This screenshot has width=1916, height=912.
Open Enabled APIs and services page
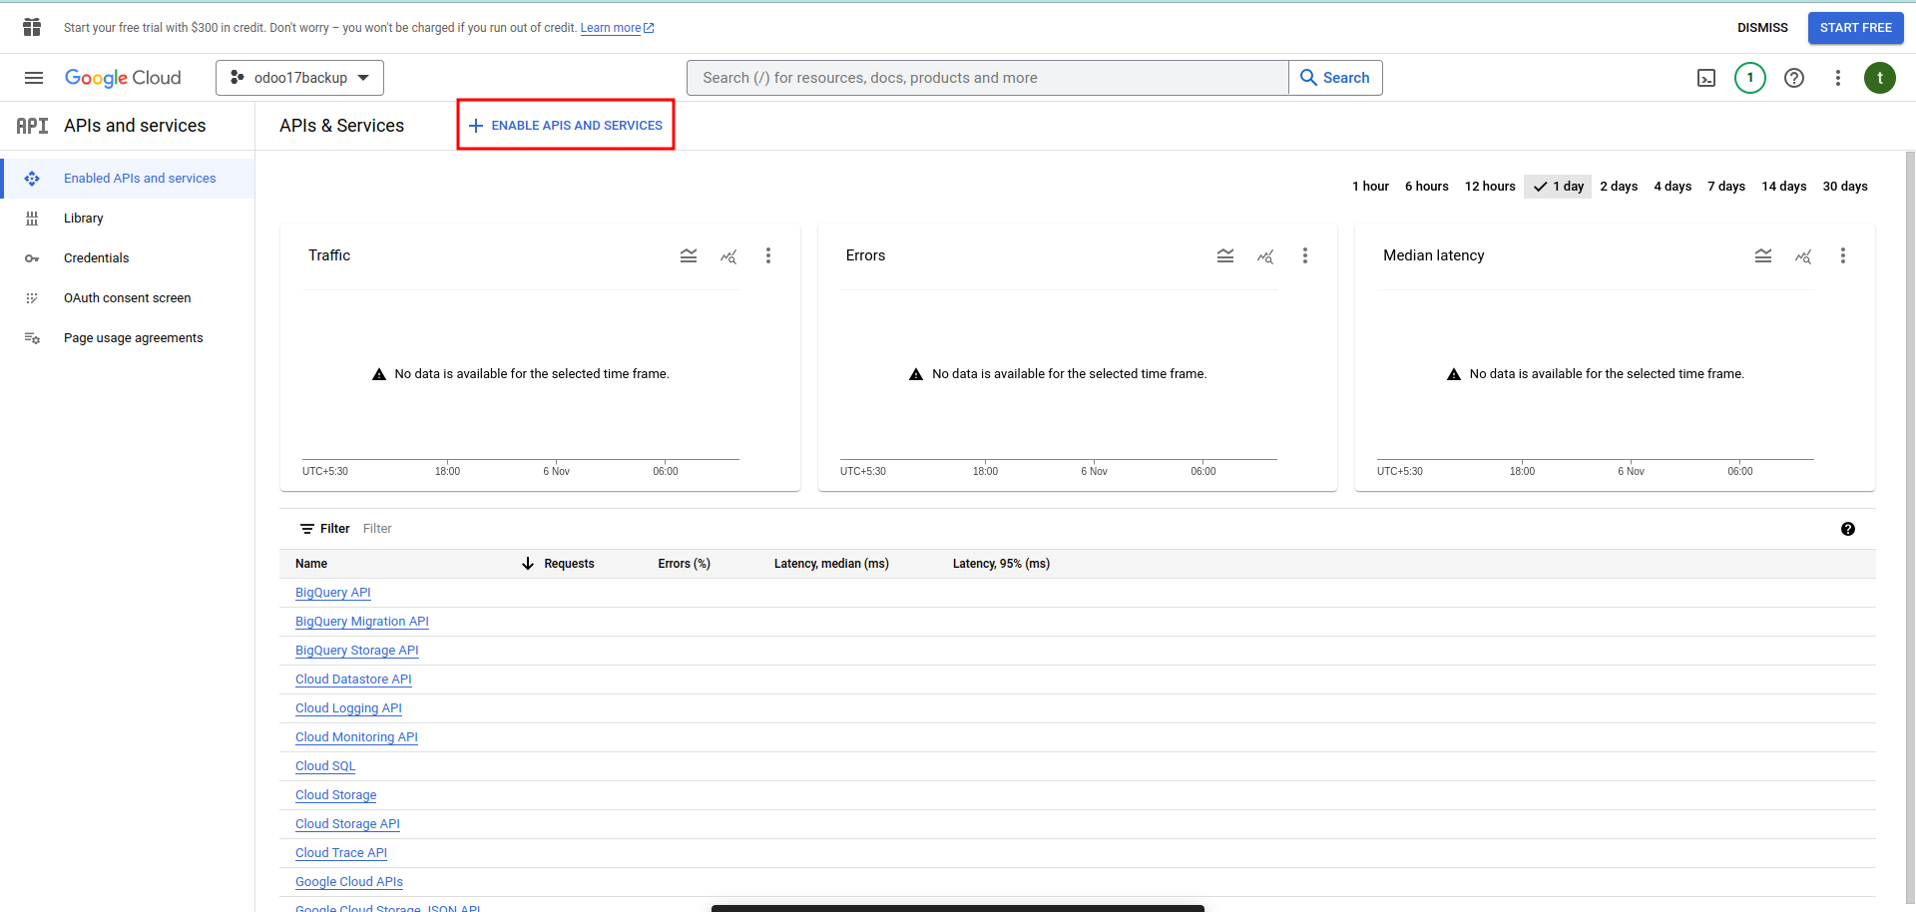tap(128, 179)
